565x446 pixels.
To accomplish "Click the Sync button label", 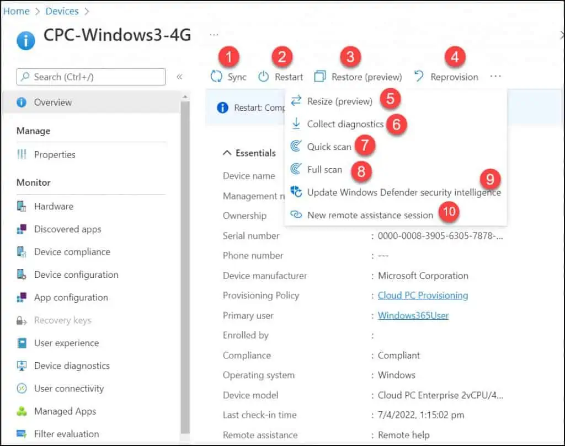I will tap(237, 77).
